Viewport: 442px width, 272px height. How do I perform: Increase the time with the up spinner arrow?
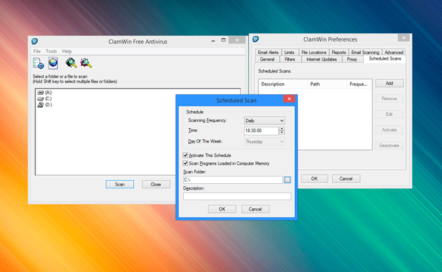(x=282, y=128)
